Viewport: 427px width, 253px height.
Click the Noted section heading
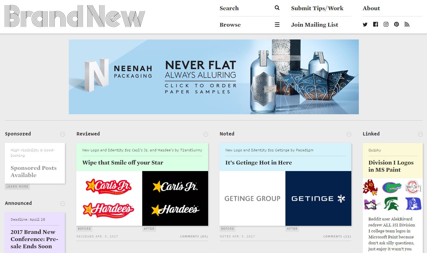click(227, 134)
